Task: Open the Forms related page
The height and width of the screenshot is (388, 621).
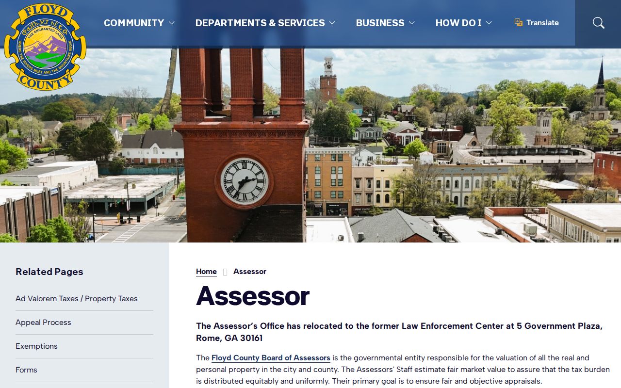Action: click(x=26, y=370)
